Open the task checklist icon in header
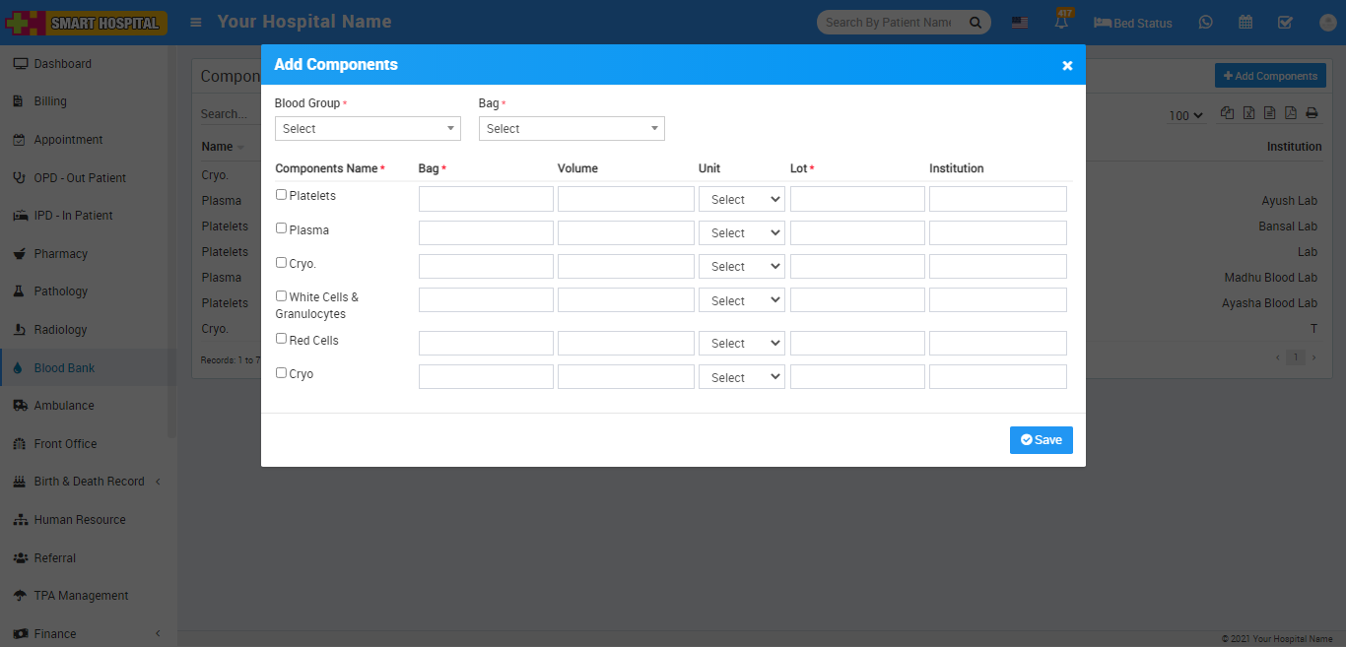 [1285, 22]
